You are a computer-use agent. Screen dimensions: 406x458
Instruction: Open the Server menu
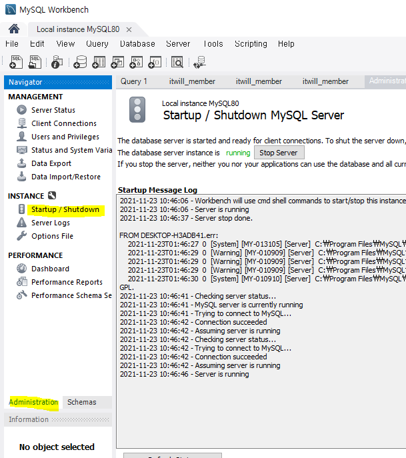click(178, 44)
